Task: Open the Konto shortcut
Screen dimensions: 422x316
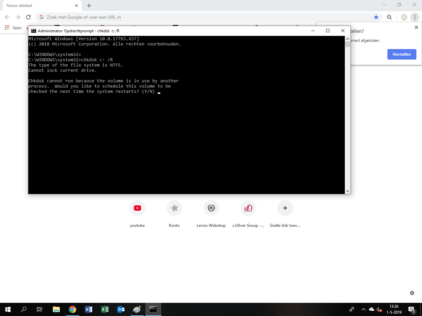Action: [x=174, y=208]
